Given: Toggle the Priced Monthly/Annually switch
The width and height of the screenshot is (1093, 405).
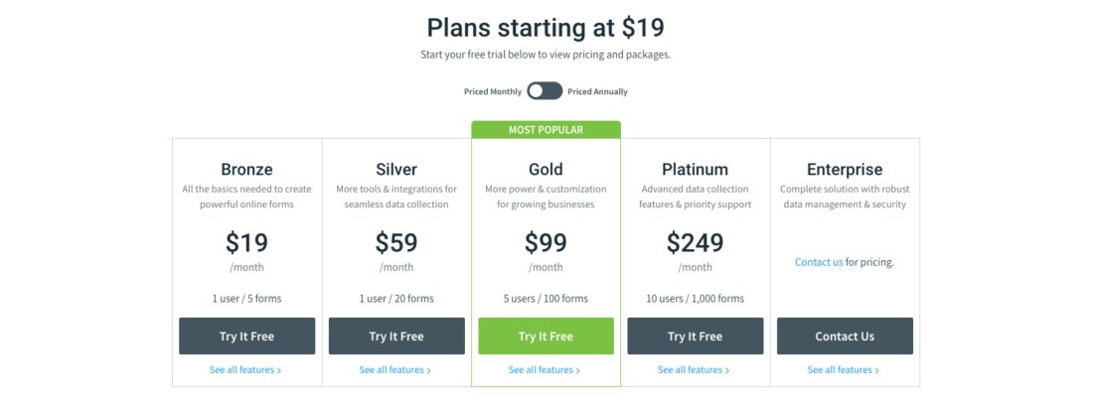Looking at the screenshot, I should pyautogui.click(x=545, y=91).
